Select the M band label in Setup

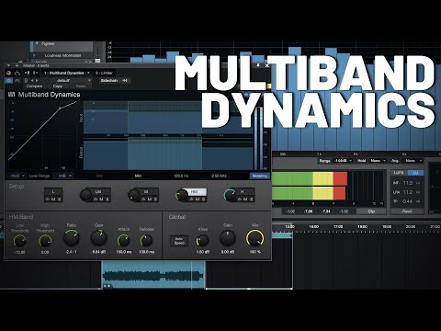click(146, 192)
